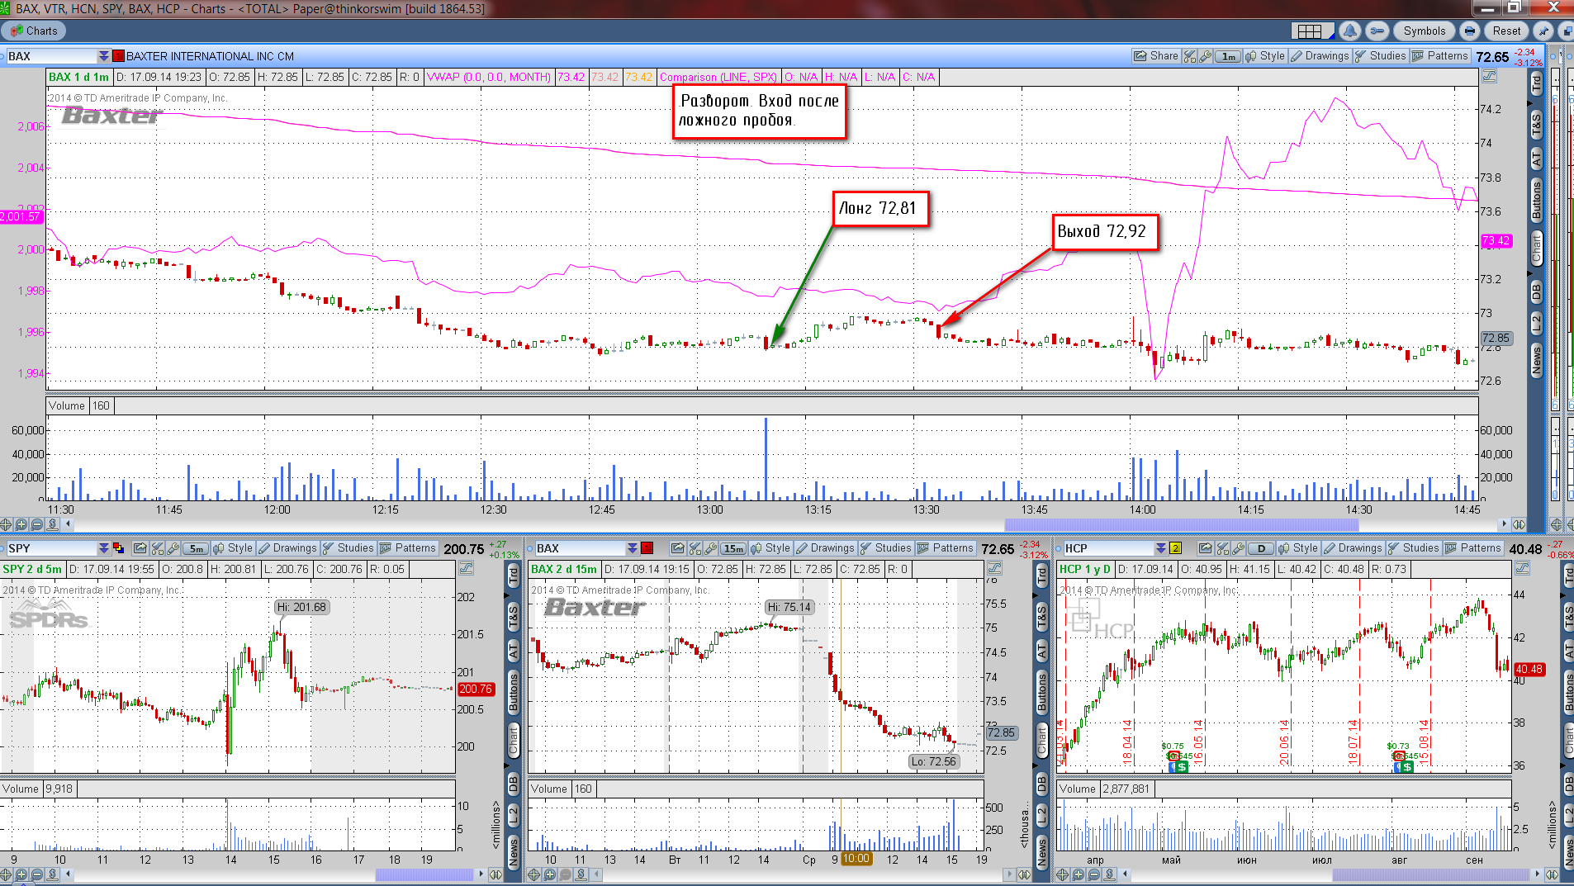Open Drawings on BAX 15m chart
The image size is (1574, 886).
point(825,548)
